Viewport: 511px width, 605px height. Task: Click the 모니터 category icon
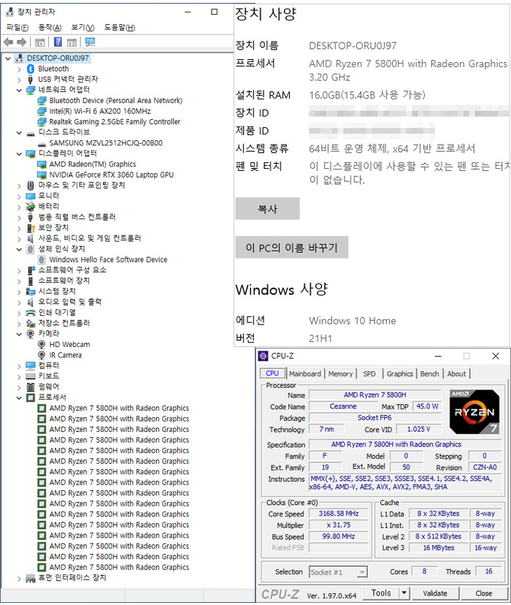point(31,196)
